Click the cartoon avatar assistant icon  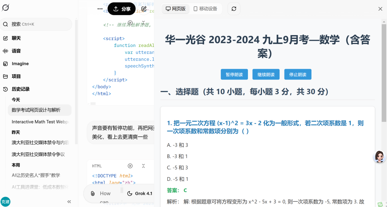(x=379, y=157)
